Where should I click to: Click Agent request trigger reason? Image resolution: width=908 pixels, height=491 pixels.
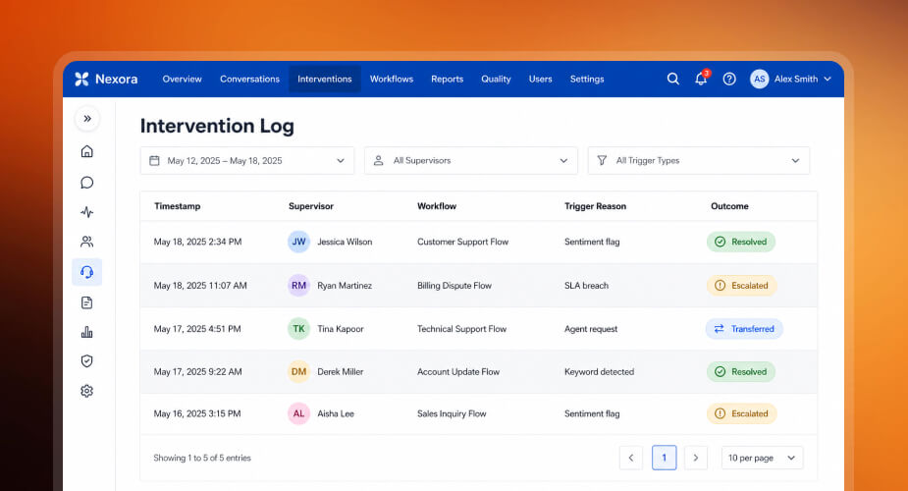tap(591, 329)
